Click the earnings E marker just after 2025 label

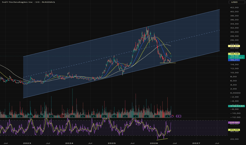pos(114,116)
